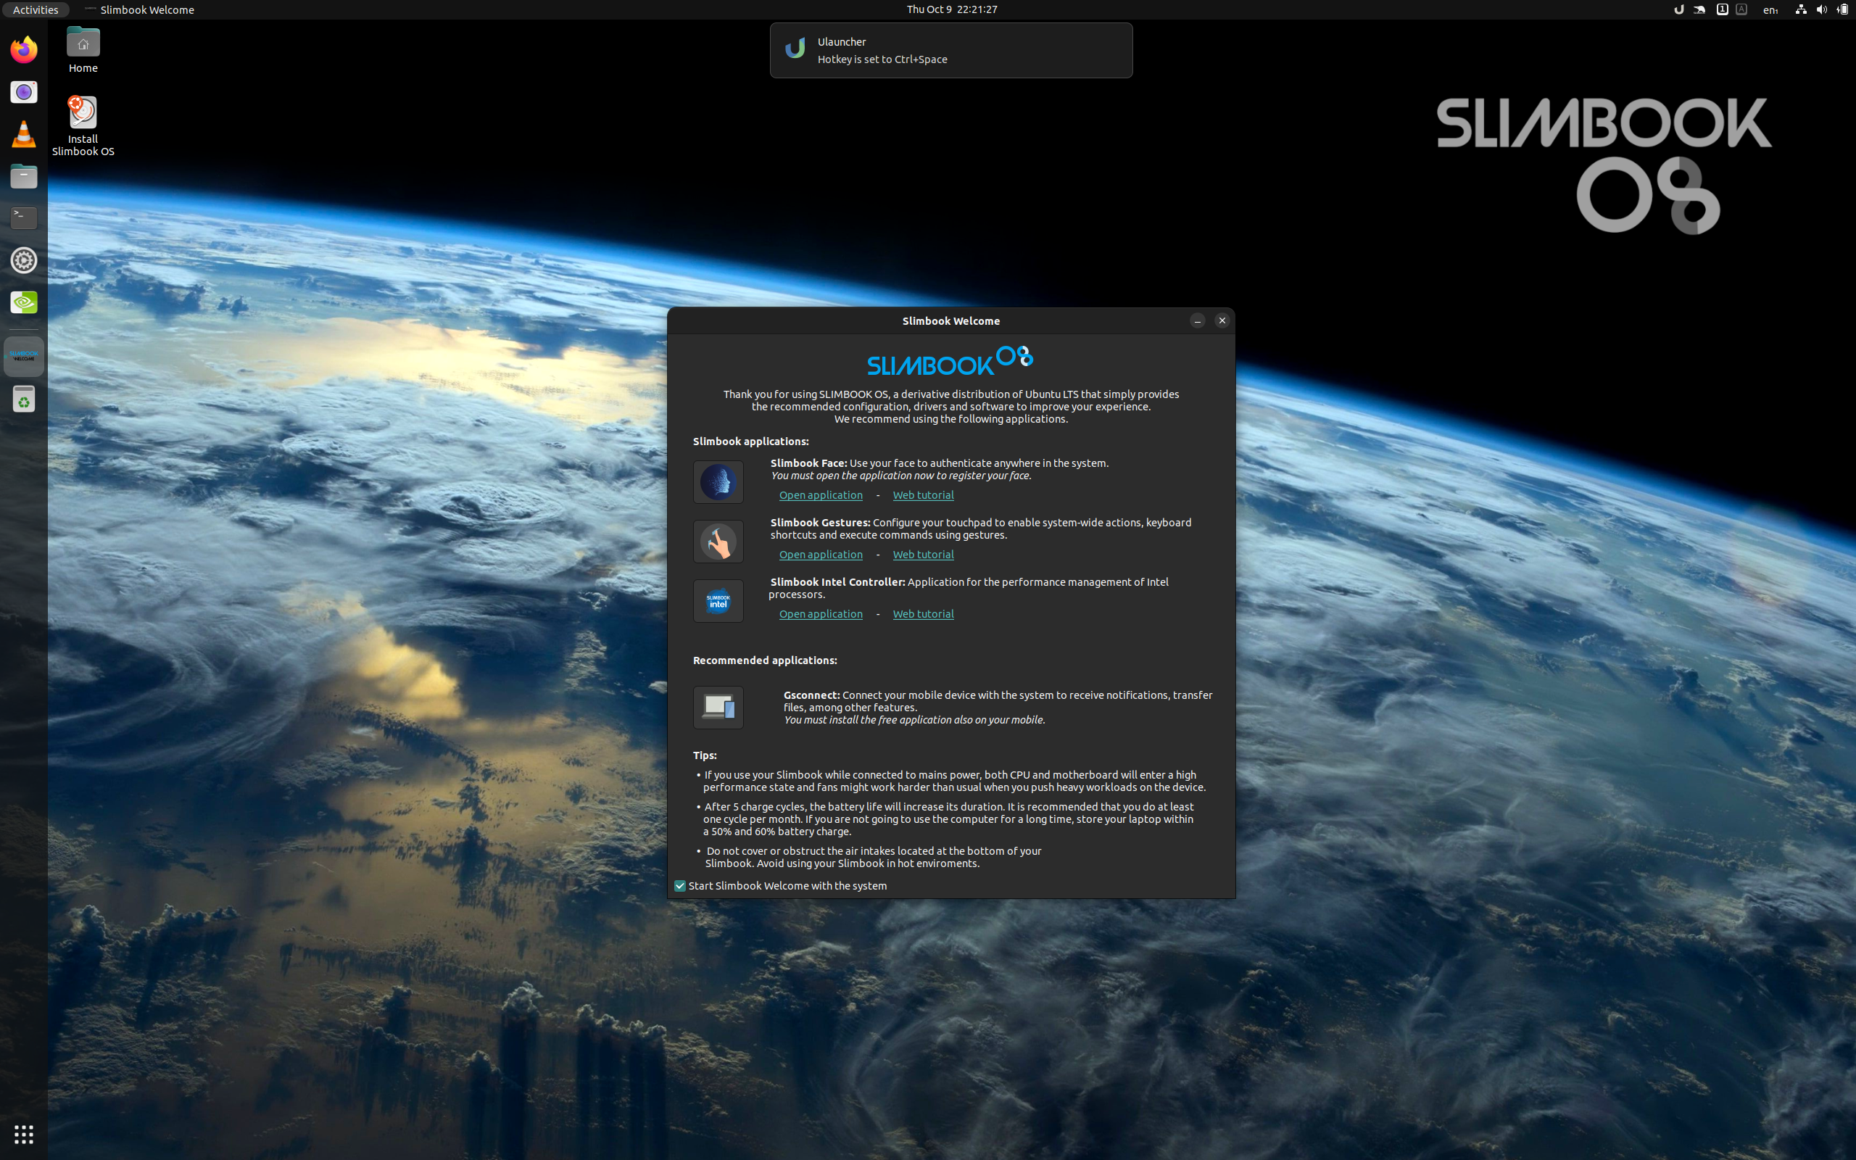This screenshot has height=1160, width=1856.
Task: Open application for Slimbook Face
Action: point(821,495)
